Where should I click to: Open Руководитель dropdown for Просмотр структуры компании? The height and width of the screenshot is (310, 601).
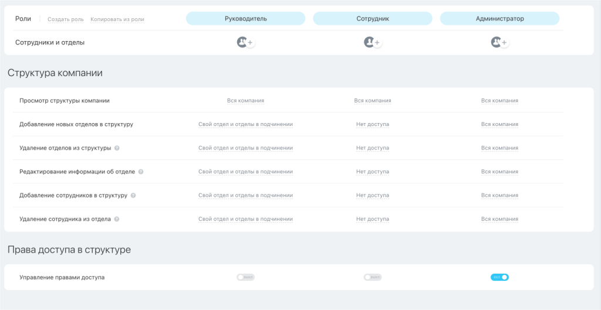point(245,101)
